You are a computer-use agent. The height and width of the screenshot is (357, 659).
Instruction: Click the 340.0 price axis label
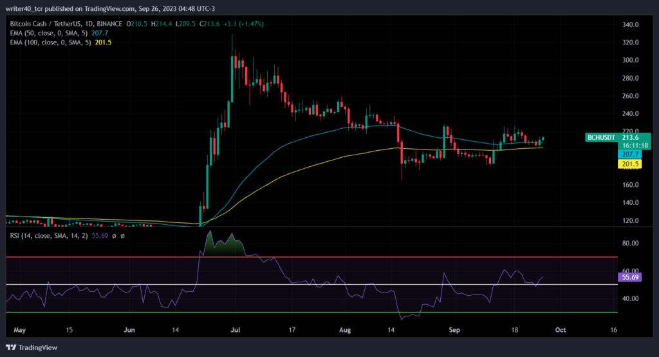tap(630, 24)
